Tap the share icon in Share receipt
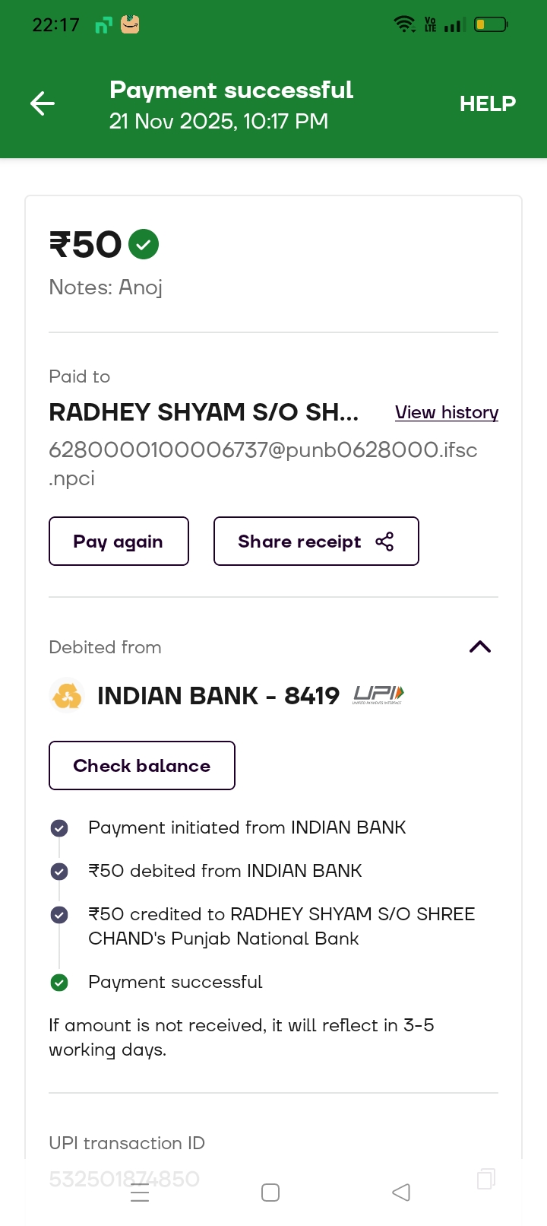Viewport: 547px width, 1226px height. point(384,542)
